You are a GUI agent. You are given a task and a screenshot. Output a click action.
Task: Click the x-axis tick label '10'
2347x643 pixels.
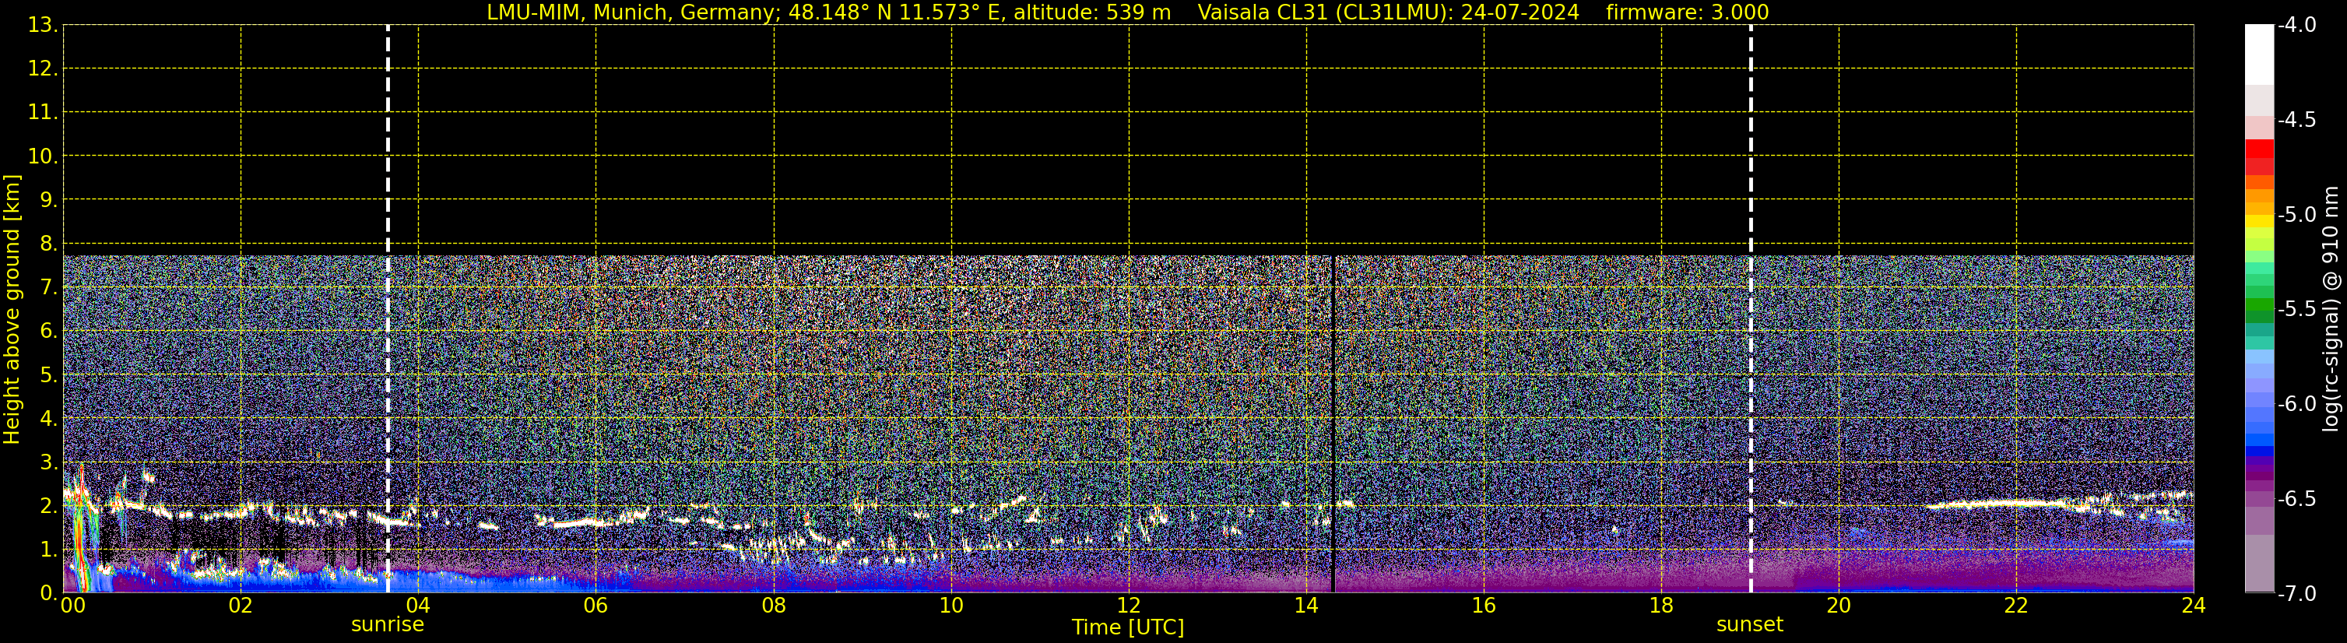point(951,606)
